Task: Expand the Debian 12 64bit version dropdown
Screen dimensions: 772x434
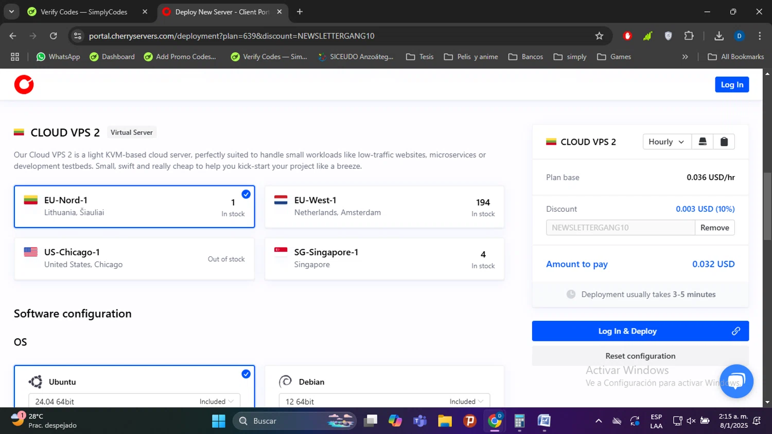Action: (x=384, y=402)
